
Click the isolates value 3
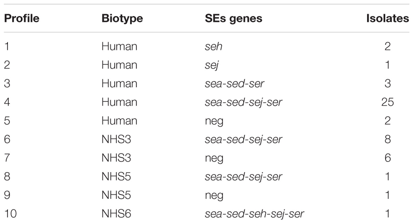click(387, 84)
